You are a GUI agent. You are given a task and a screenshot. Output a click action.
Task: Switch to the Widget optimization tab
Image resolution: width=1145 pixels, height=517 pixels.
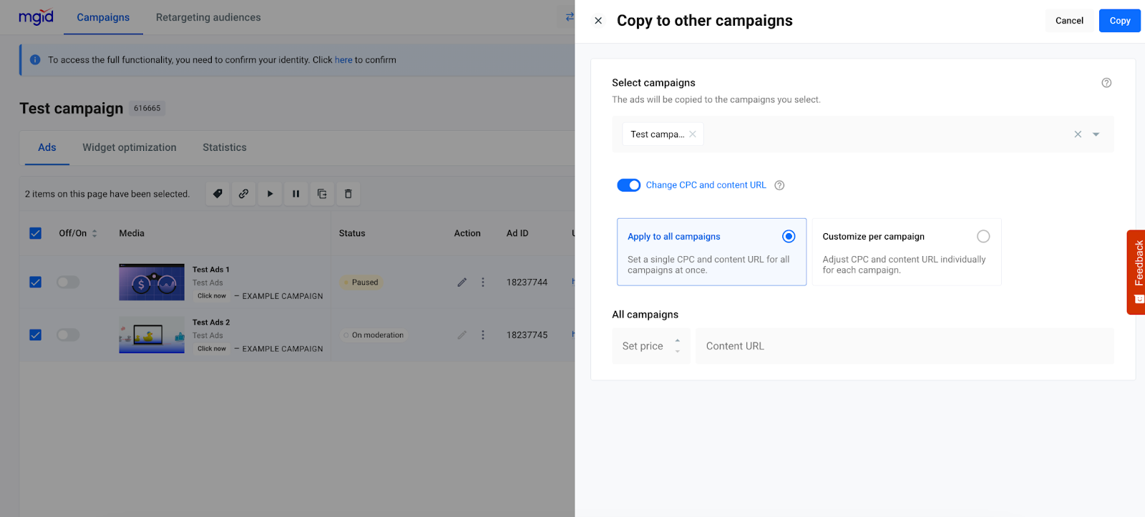point(130,147)
